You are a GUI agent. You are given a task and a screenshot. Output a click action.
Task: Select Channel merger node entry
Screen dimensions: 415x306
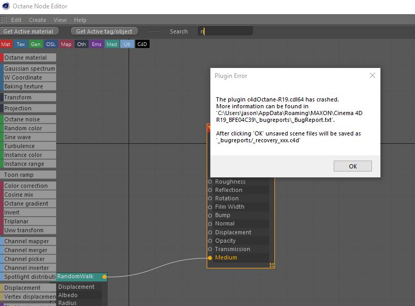(x=28, y=251)
